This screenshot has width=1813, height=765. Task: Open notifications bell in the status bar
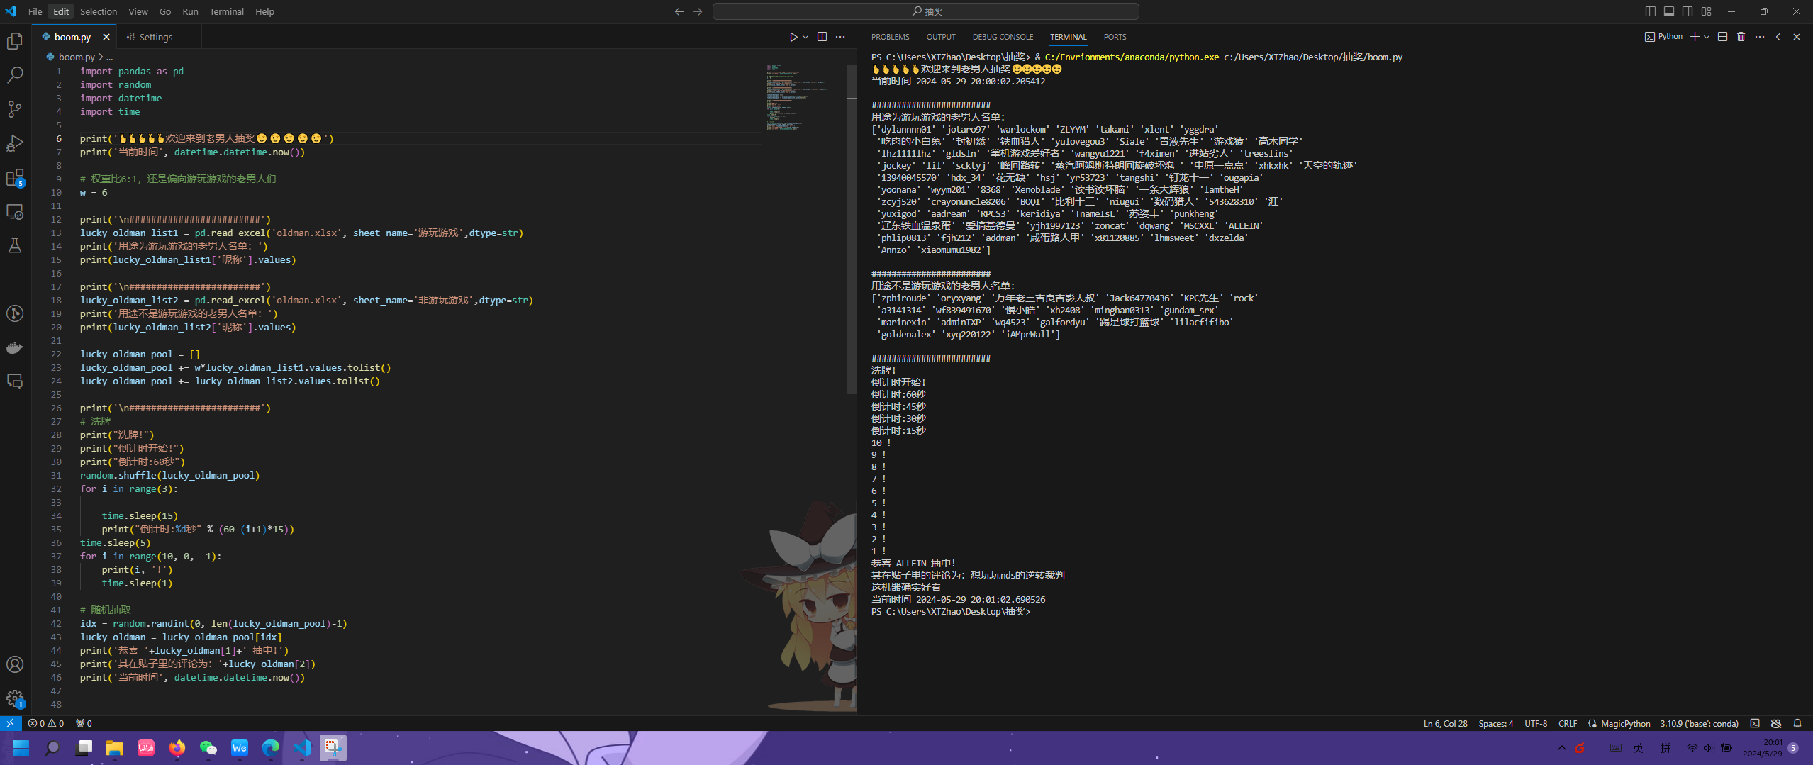pyautogui.click(x=1797, y=723)
